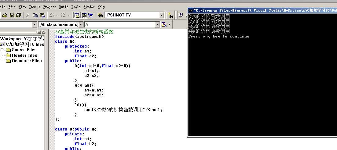Viewport: 337px width, 150px height.
Task: Toggle the Workspace window icon
Action: (x=77, y=15)
